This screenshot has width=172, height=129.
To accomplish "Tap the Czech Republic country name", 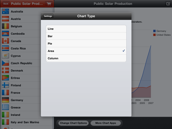I will click(21, 63).
